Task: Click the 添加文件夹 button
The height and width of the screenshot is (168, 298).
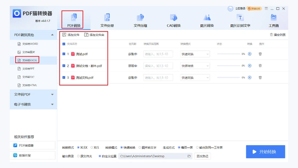Action: coord(94,35)
